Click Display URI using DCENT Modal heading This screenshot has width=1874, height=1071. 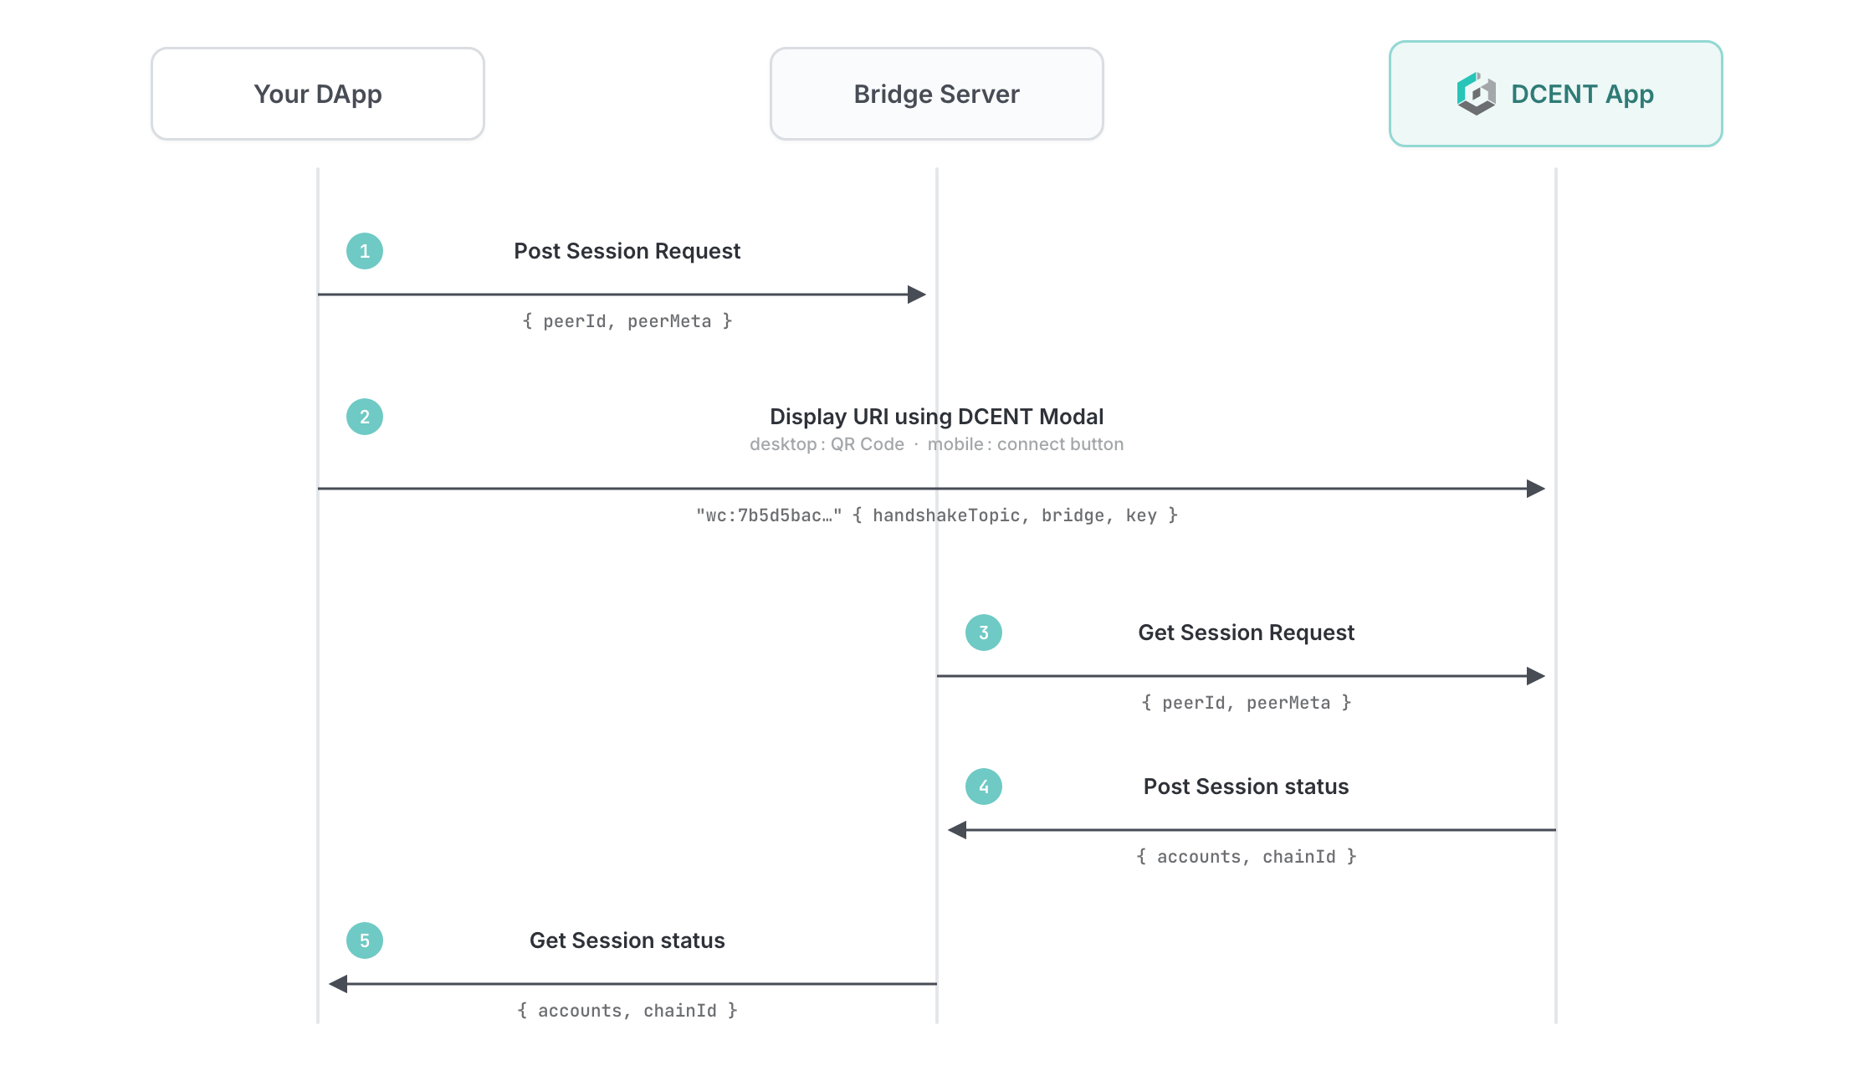[x=937, y=417]
